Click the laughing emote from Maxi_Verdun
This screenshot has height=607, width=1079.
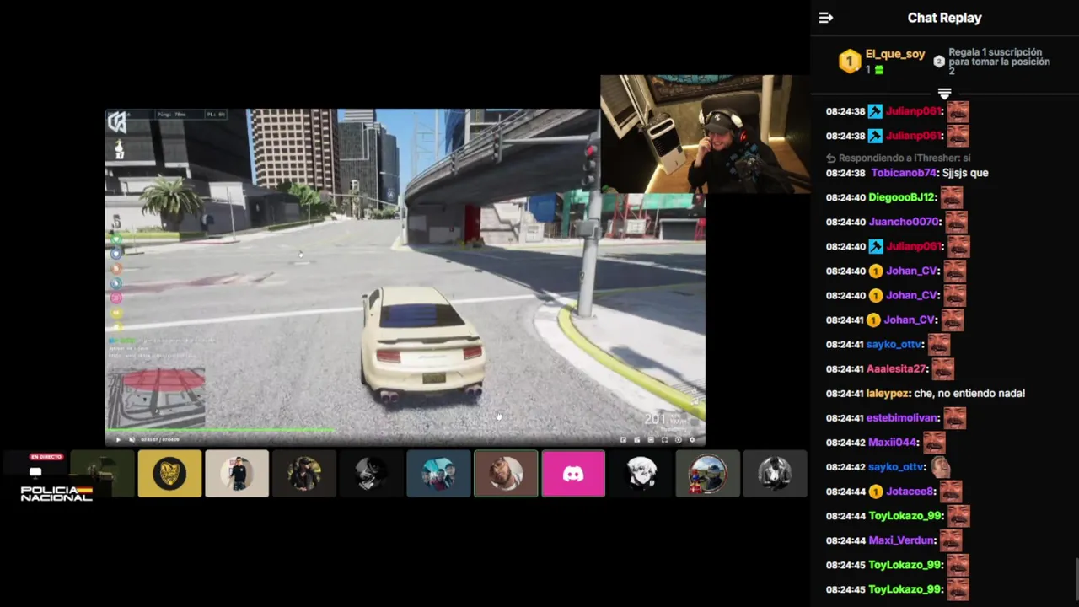point(951,540)
